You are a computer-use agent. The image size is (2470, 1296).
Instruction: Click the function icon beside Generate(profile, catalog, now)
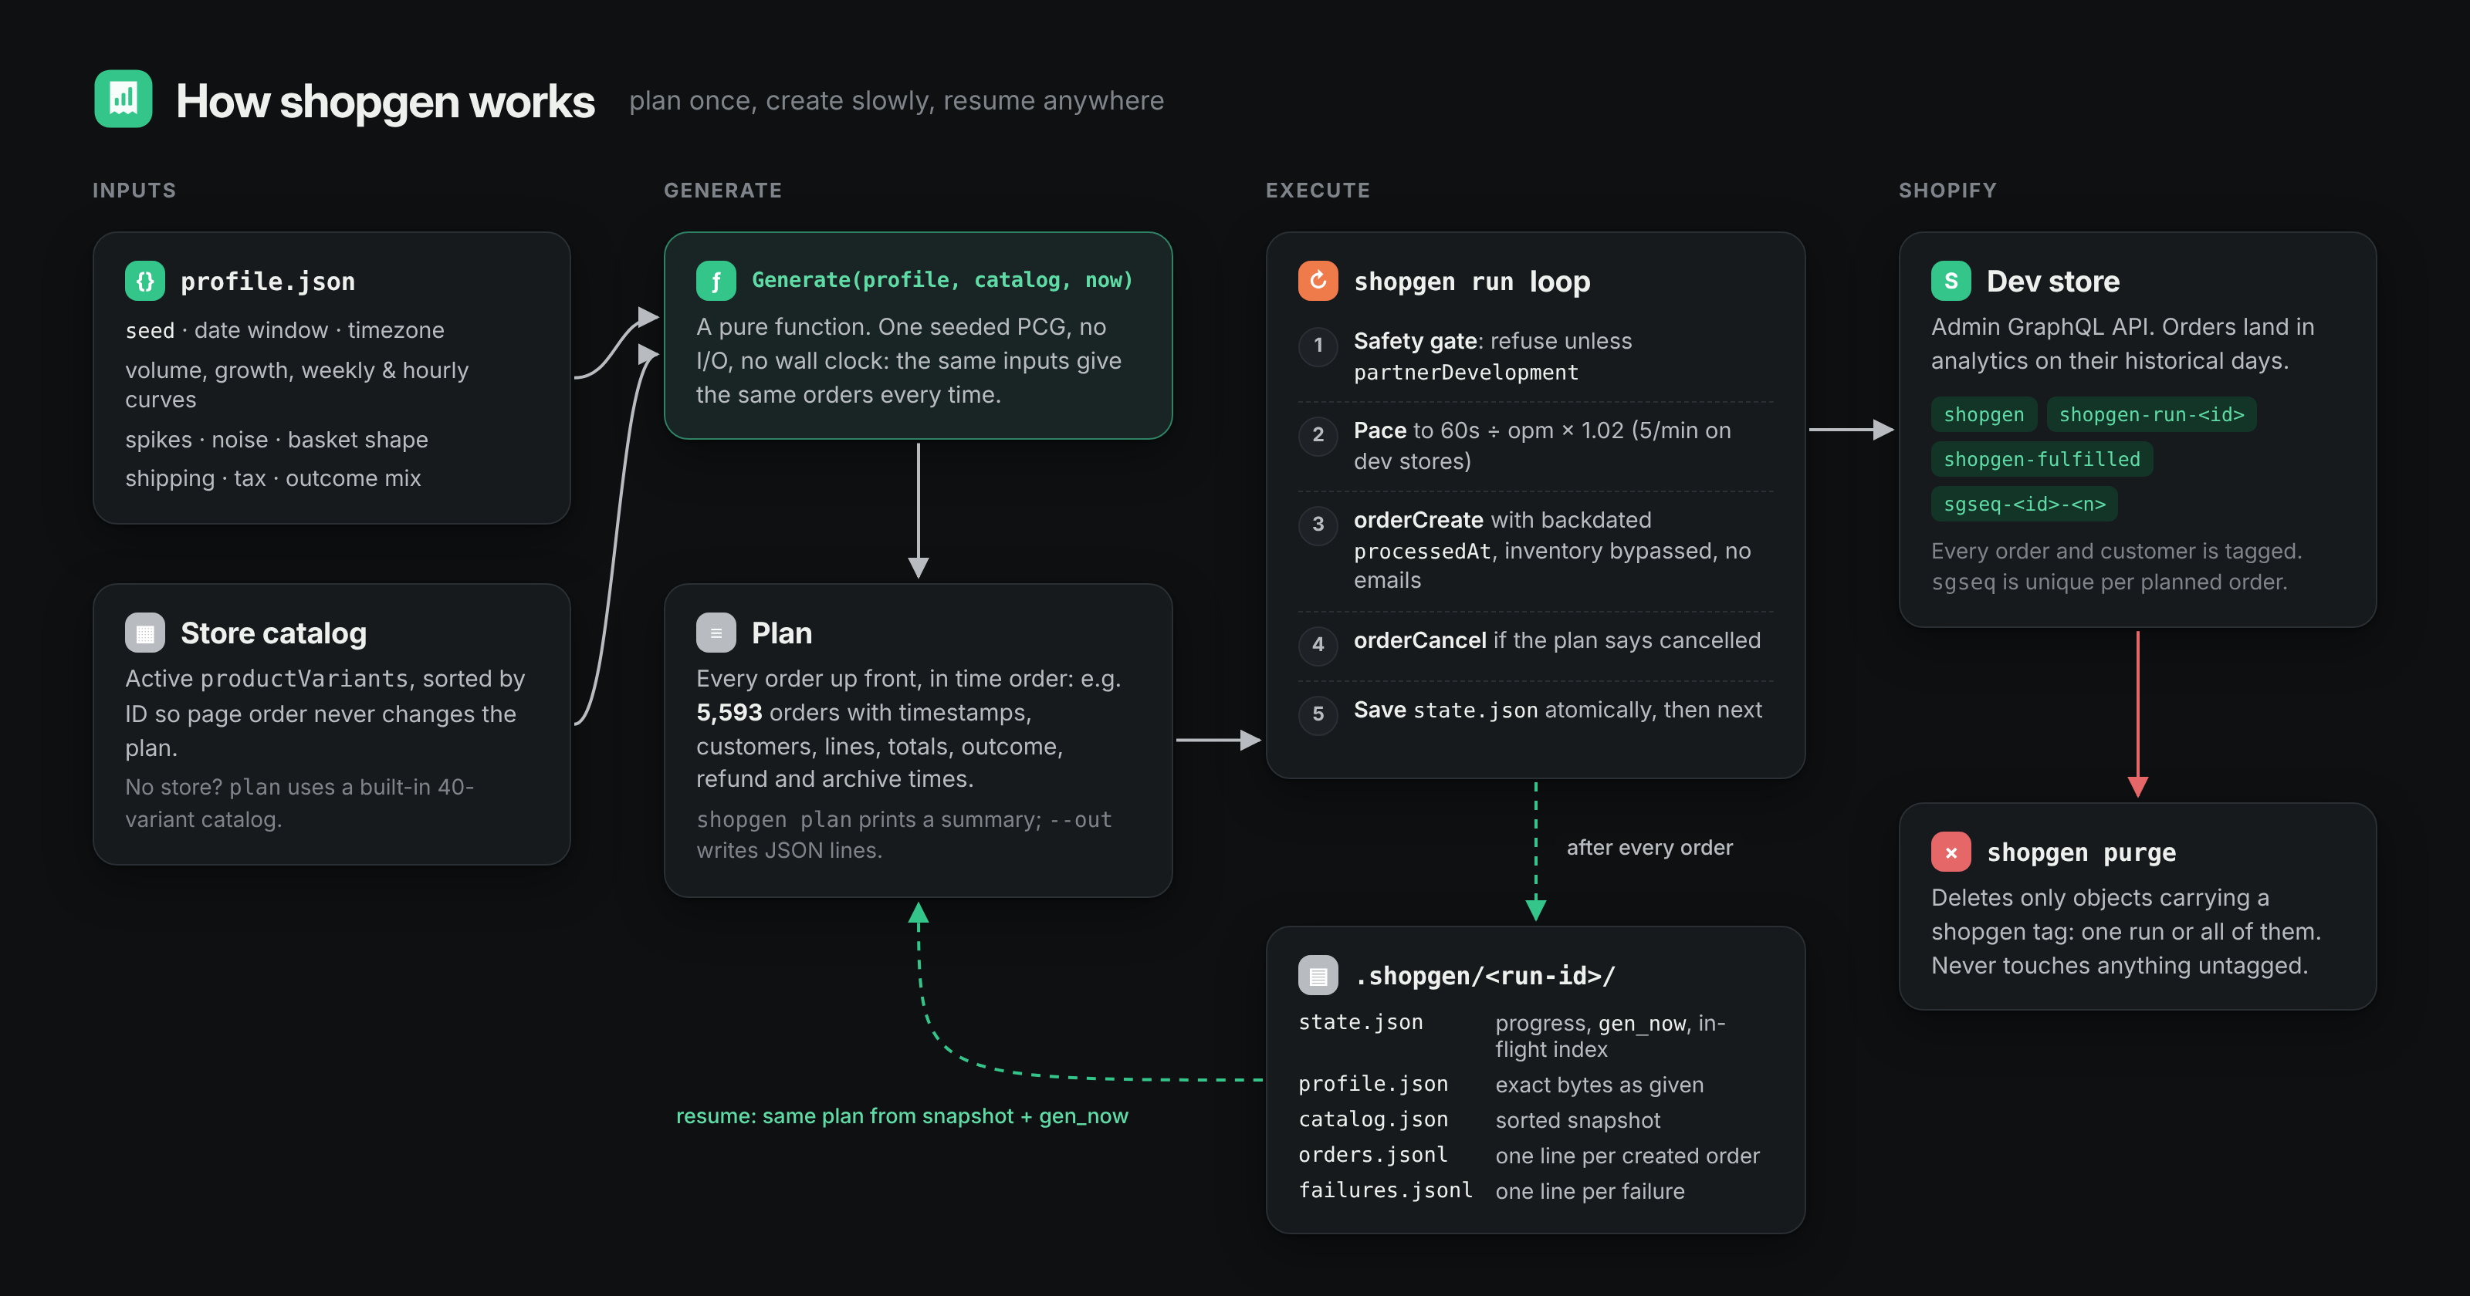[716, 281]
